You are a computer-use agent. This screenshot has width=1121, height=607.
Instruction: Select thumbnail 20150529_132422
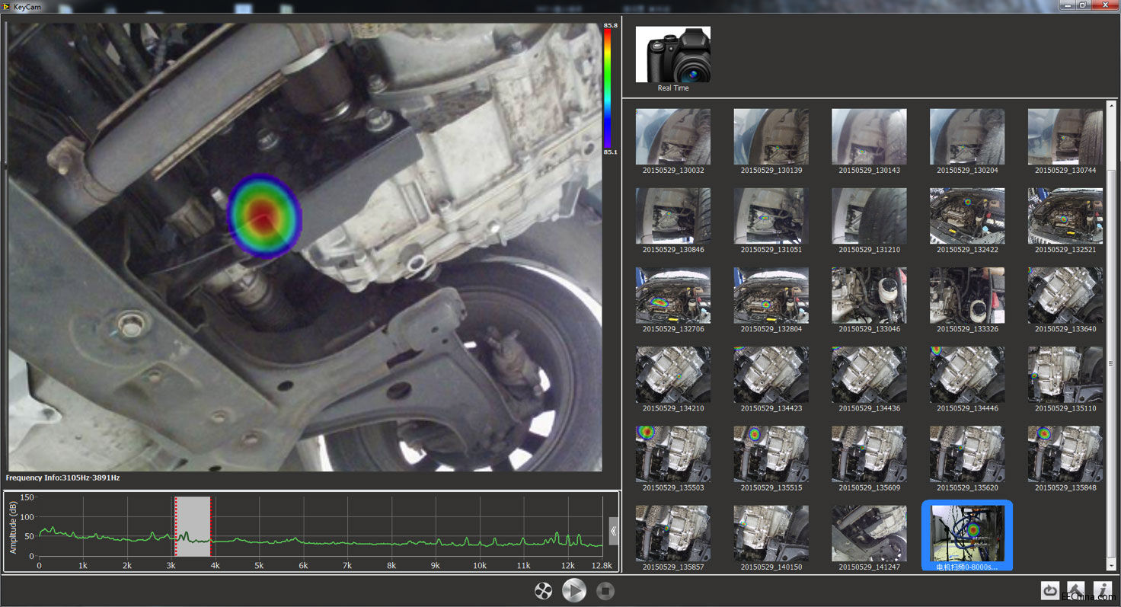(966, 216)
